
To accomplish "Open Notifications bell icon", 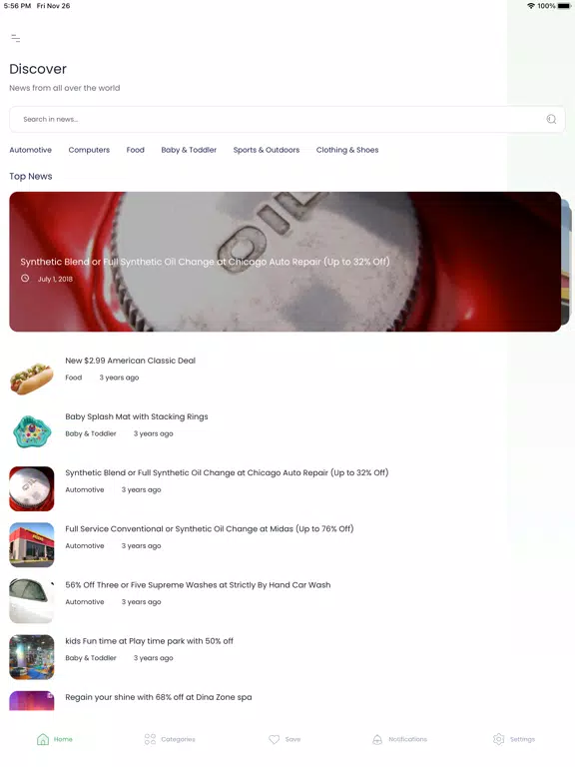I will point(377,739).
